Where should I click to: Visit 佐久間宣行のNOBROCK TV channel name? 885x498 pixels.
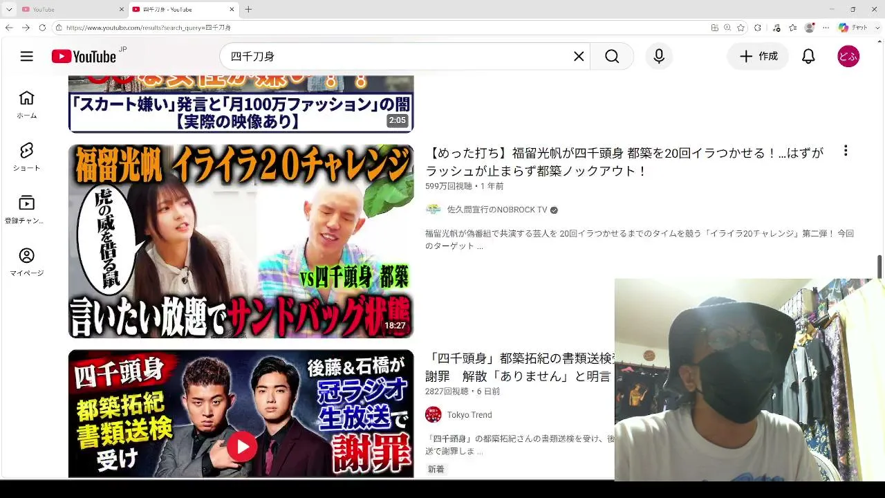tap(497, 210)
